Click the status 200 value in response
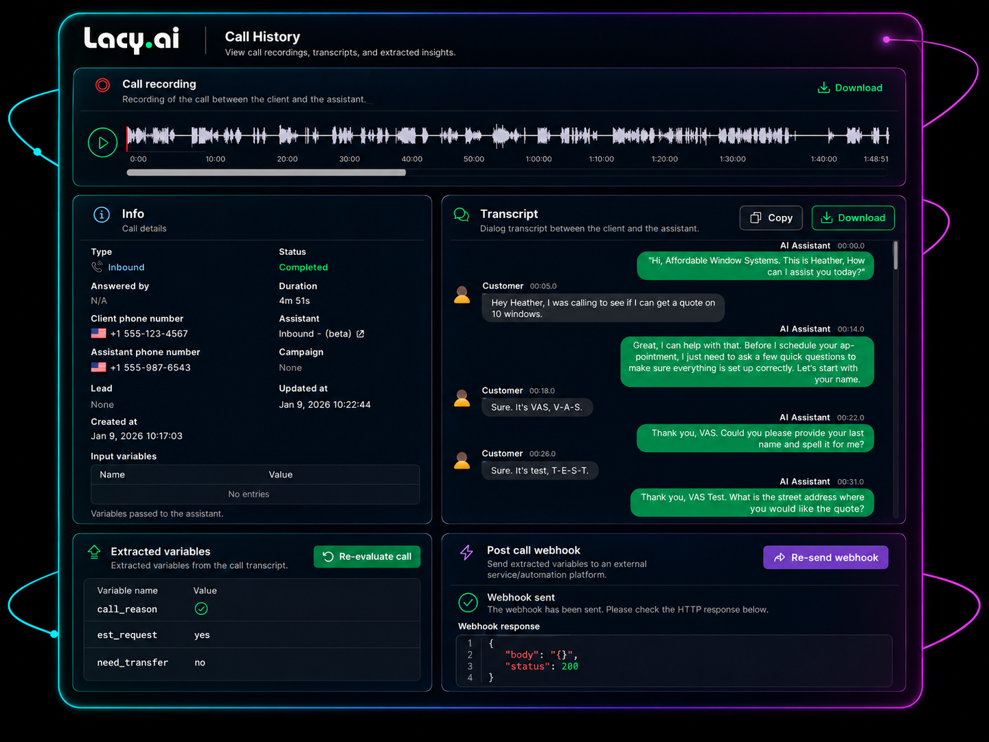The height and width of the screenshot is (742, 989). coord(570,666)
